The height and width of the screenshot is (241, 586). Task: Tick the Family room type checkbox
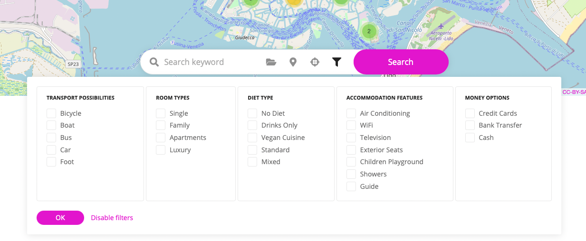161,125
